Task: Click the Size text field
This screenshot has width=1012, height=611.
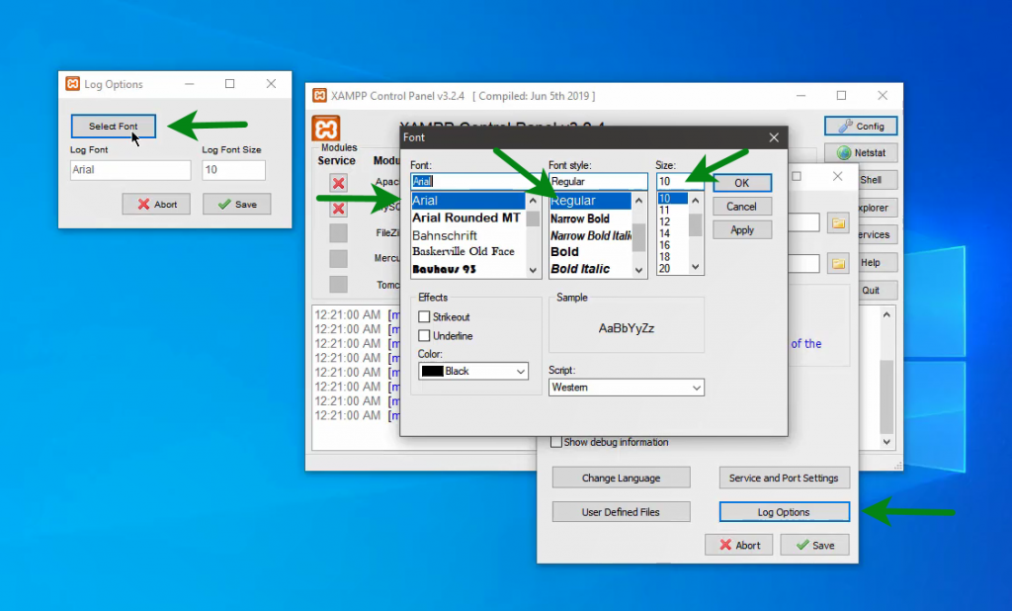Action: [680, 182]
